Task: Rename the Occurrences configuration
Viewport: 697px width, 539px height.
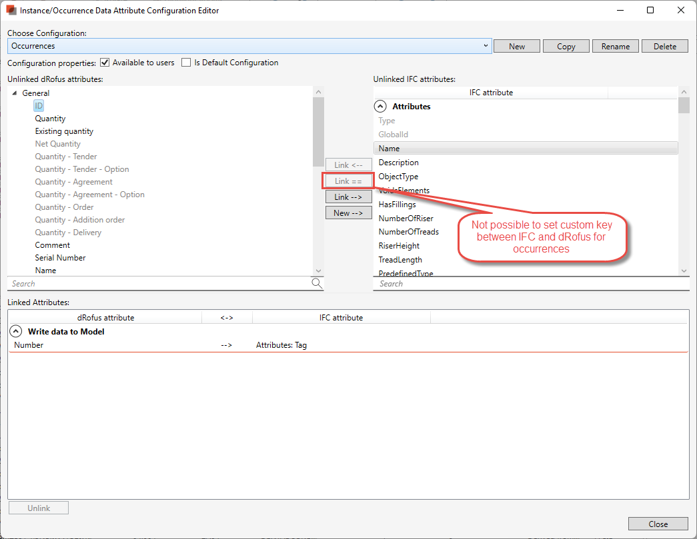Action: click(x=615, y=46)
